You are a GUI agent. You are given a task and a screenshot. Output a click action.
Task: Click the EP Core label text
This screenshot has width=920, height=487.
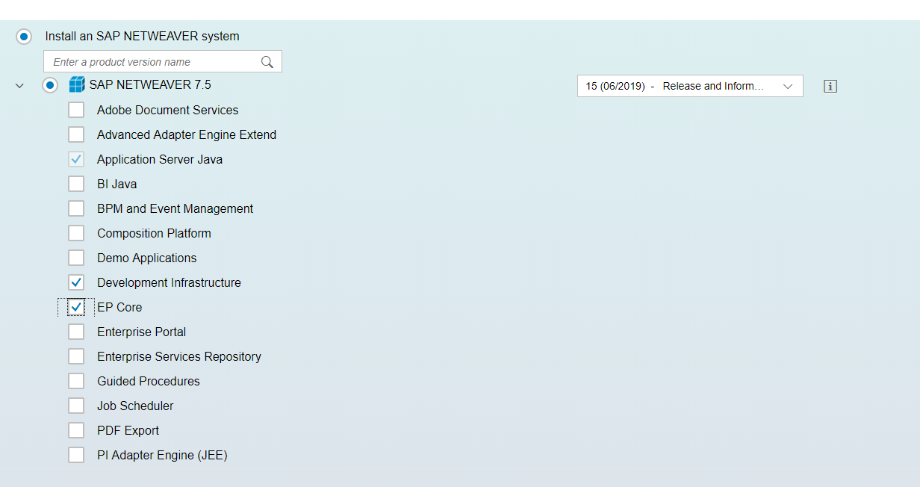119,307
